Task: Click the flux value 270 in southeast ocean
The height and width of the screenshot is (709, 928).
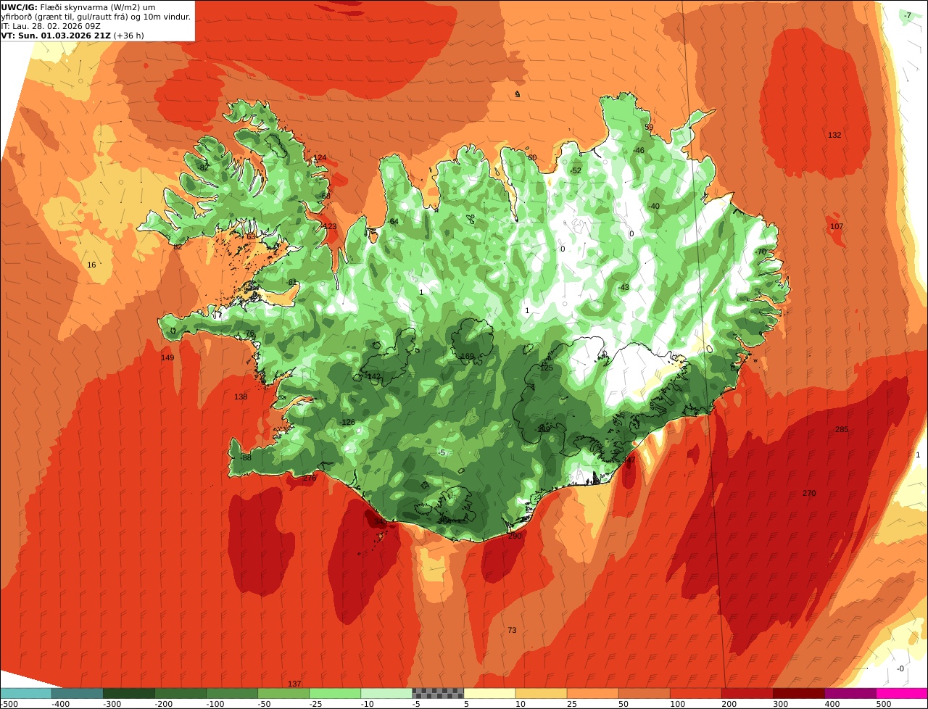Action: [x=809, y=493]
